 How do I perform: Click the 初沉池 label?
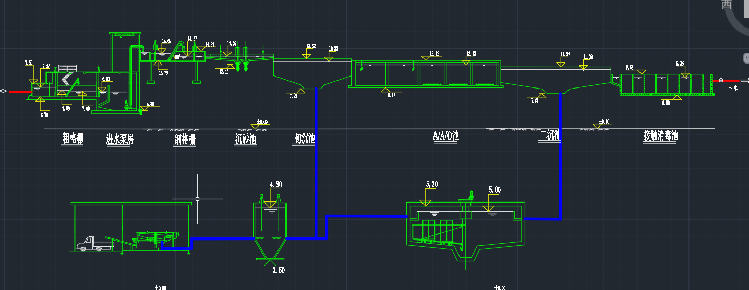click(305, 138)
